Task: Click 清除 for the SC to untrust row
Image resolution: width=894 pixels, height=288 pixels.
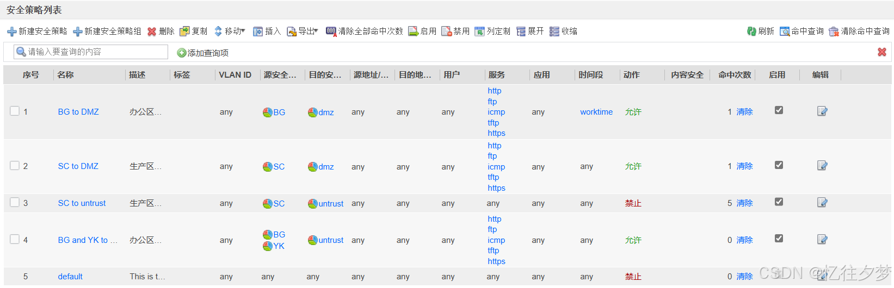Action: [x=744, y=203]
